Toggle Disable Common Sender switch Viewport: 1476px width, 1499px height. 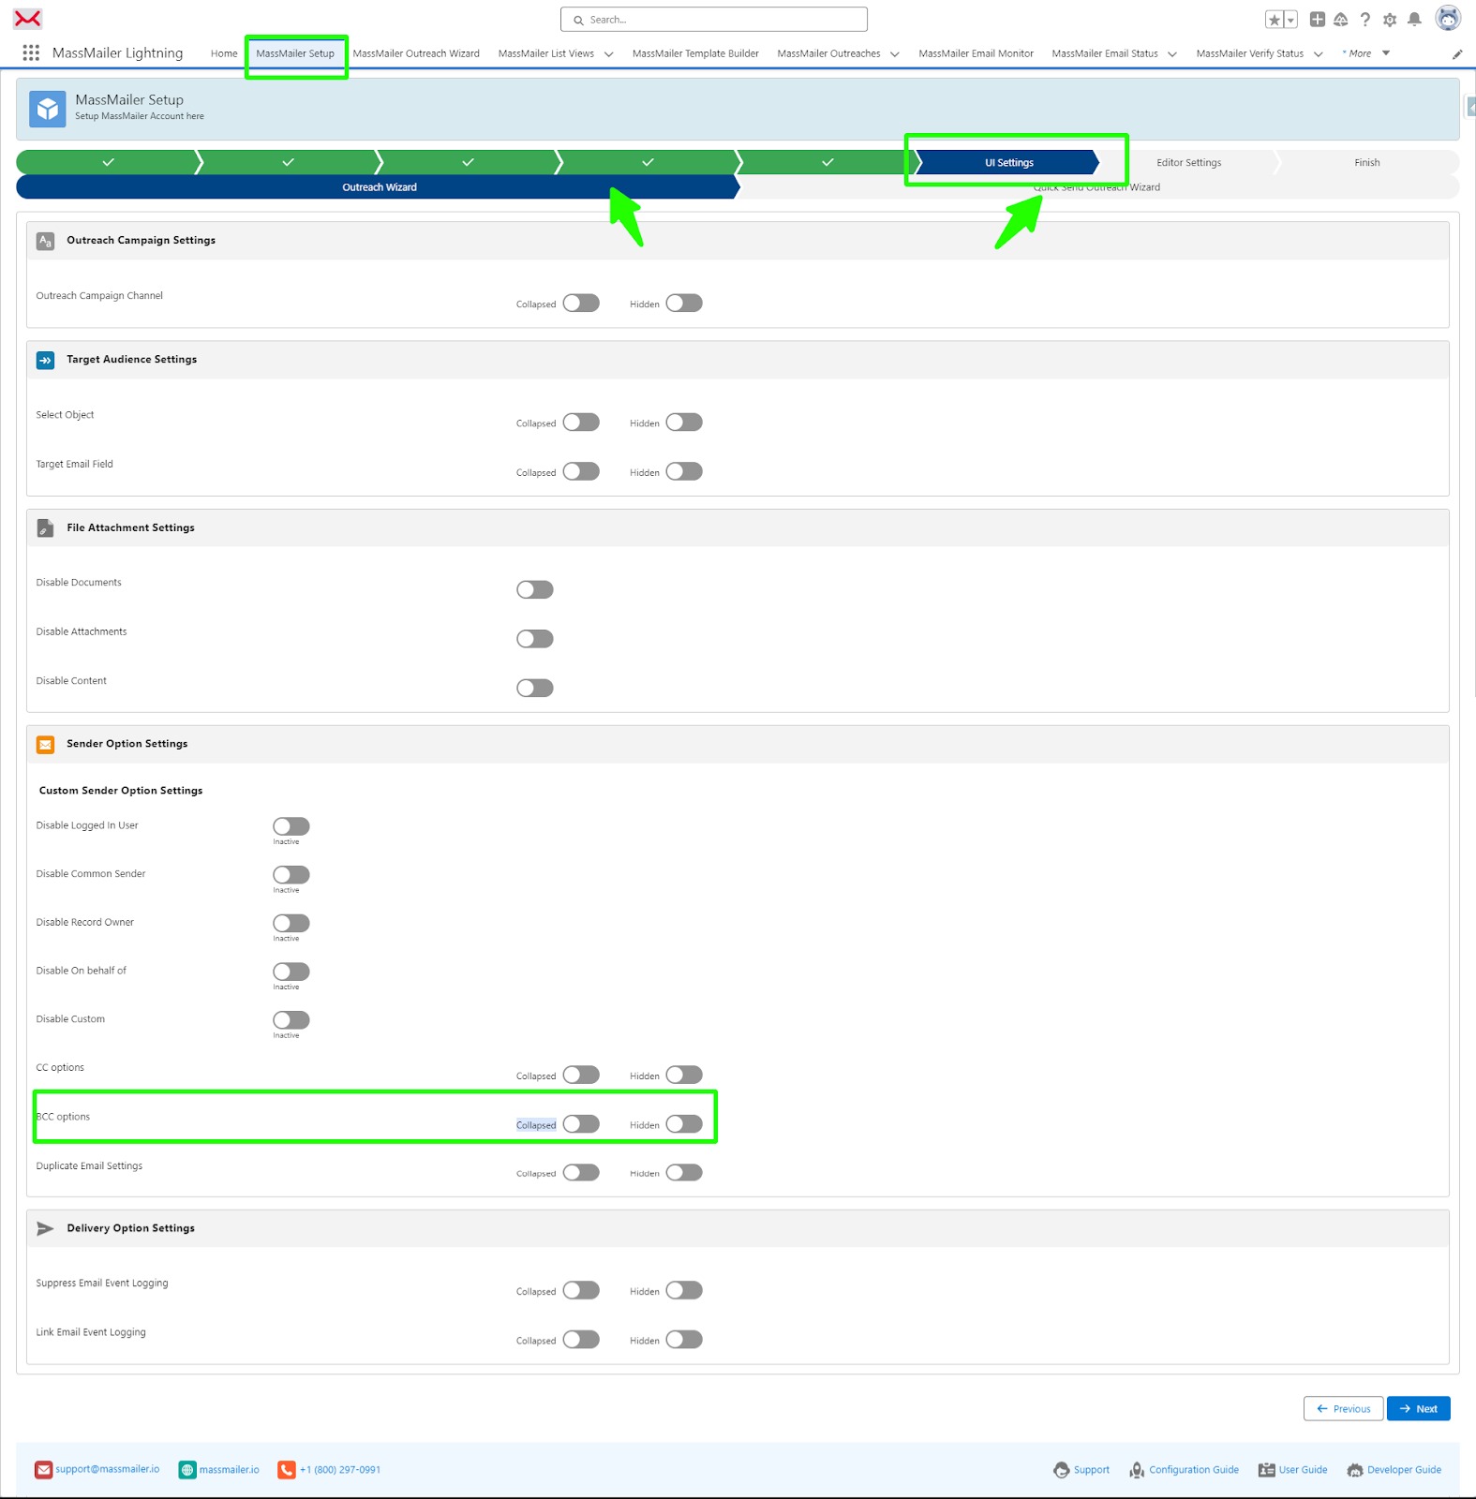[291, 875]
